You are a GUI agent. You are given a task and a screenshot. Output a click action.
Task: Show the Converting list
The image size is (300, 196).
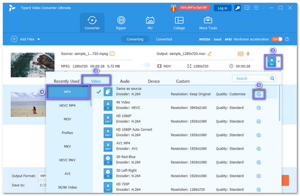[x=135, y=39]
